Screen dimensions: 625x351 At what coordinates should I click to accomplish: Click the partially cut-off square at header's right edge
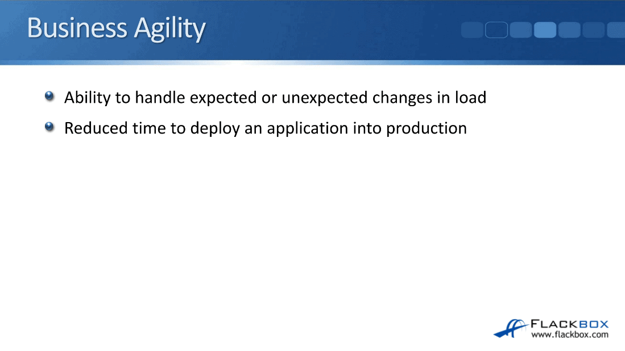[x=616, y=30]
